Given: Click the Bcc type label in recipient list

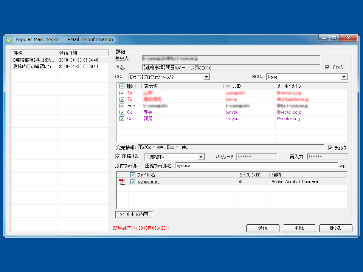Looking at the screenshot, I should (131, 106).
